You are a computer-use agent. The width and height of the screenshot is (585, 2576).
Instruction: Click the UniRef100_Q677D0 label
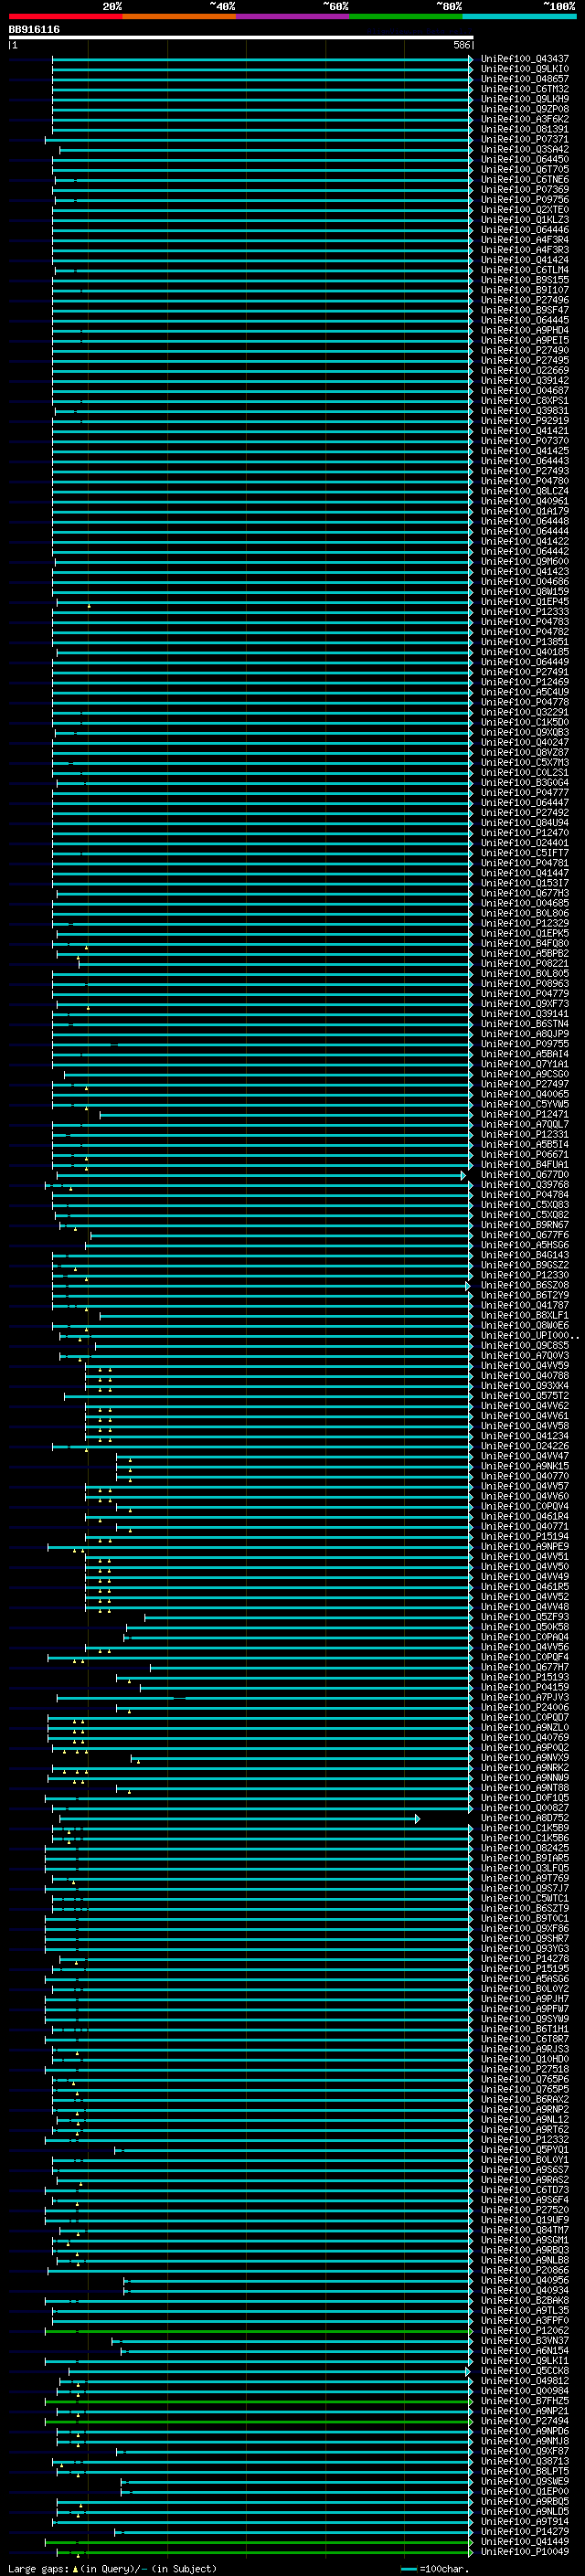525,1175
